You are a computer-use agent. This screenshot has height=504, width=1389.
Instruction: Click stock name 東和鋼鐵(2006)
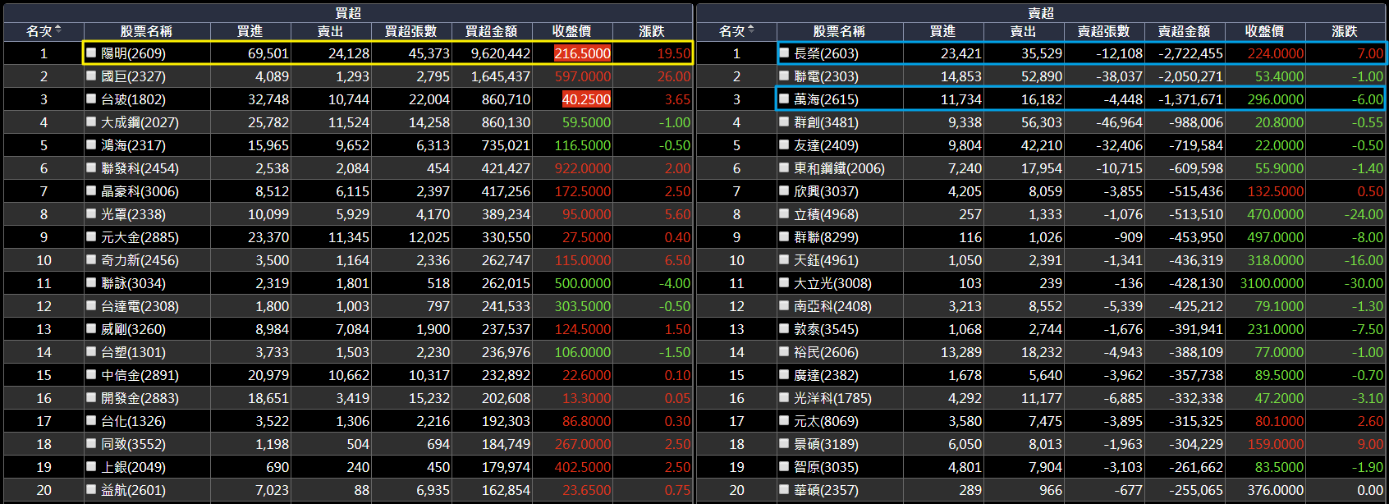pos(839,168)
